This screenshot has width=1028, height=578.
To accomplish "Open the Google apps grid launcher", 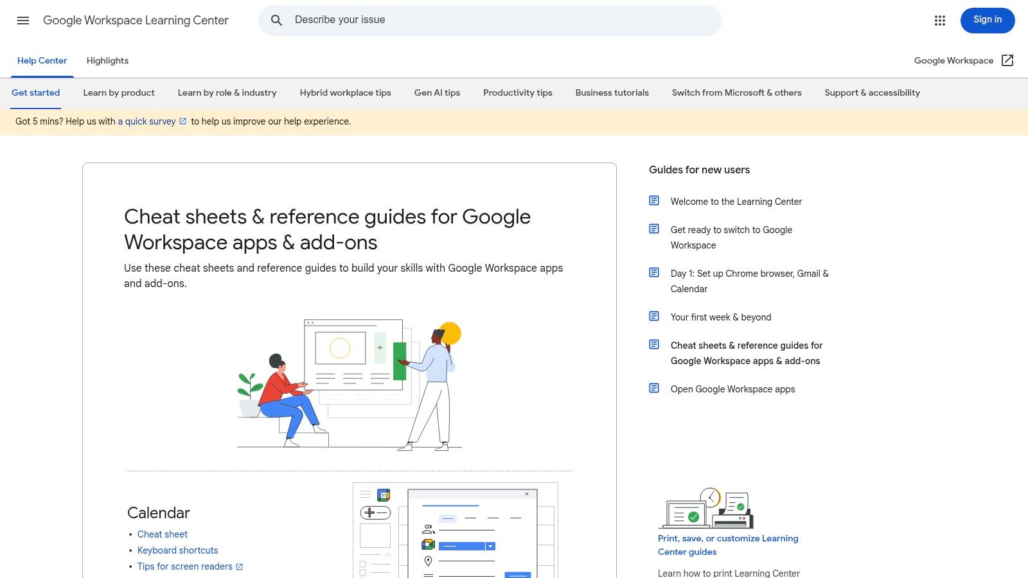I will point(939,20).
